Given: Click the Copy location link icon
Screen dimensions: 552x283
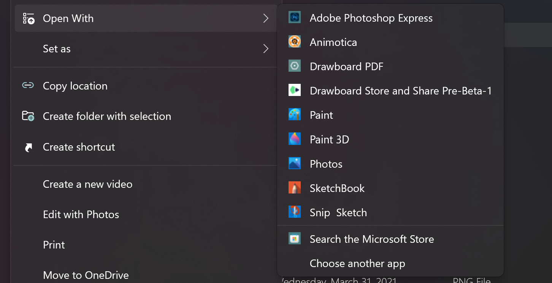Looking at the screenshot, I should (x=28, y=85).
